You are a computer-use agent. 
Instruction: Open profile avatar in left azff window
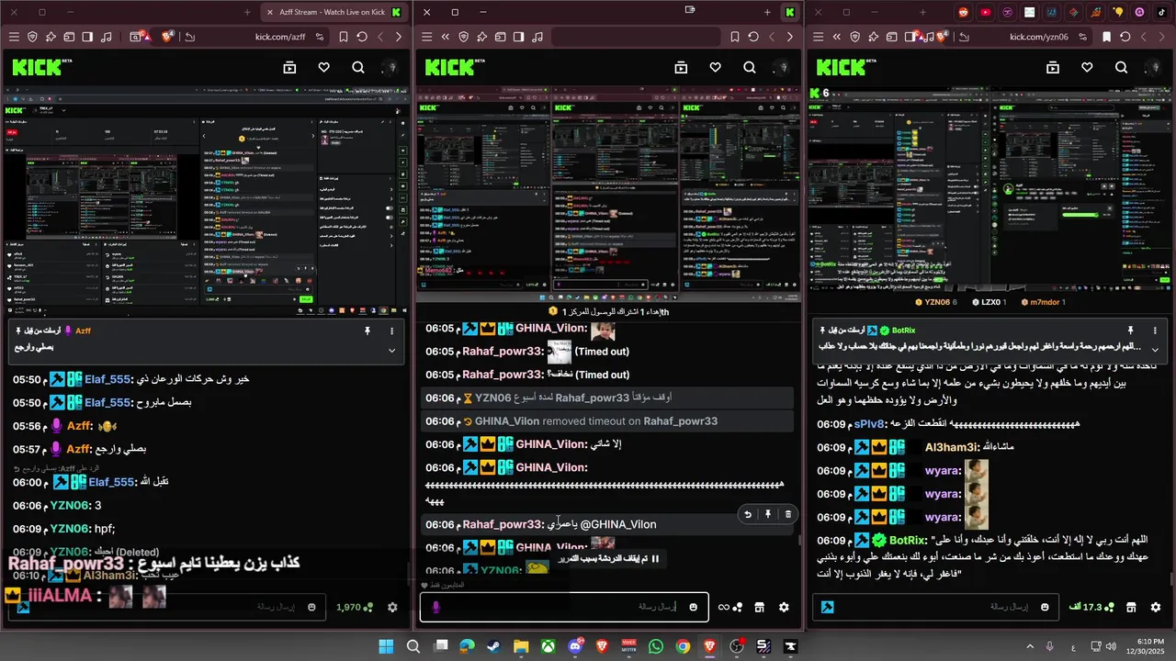(x=390, y=67)
